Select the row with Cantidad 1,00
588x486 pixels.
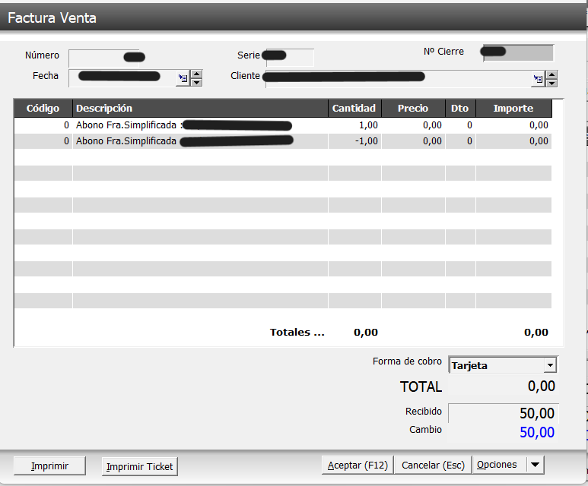(281, 125)
